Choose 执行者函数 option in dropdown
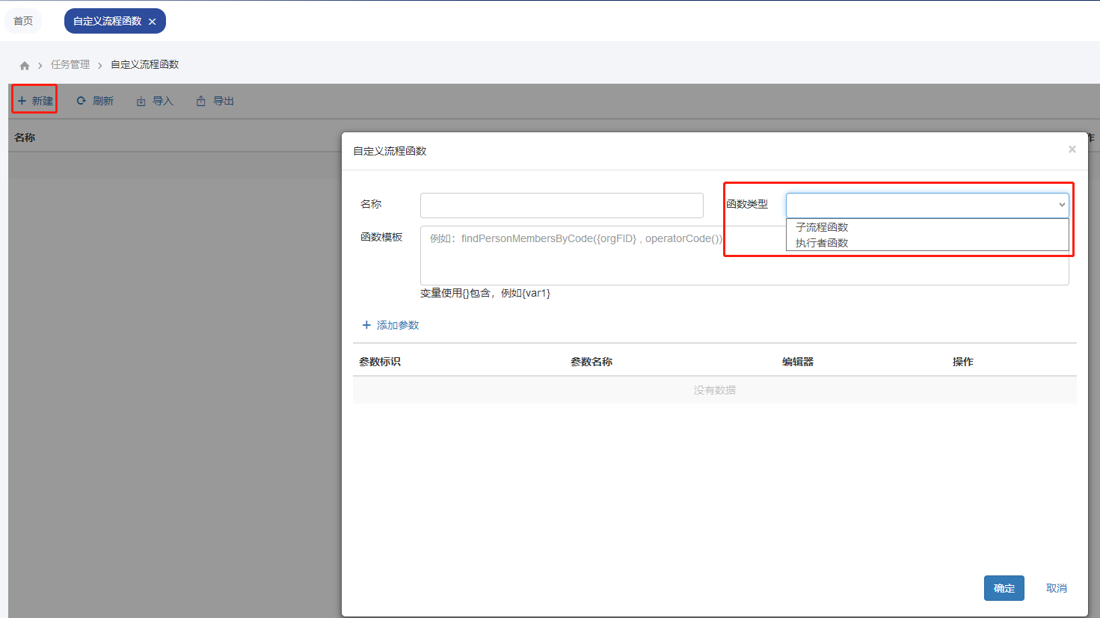1100x618 pixels. click(x=822, y=243)
